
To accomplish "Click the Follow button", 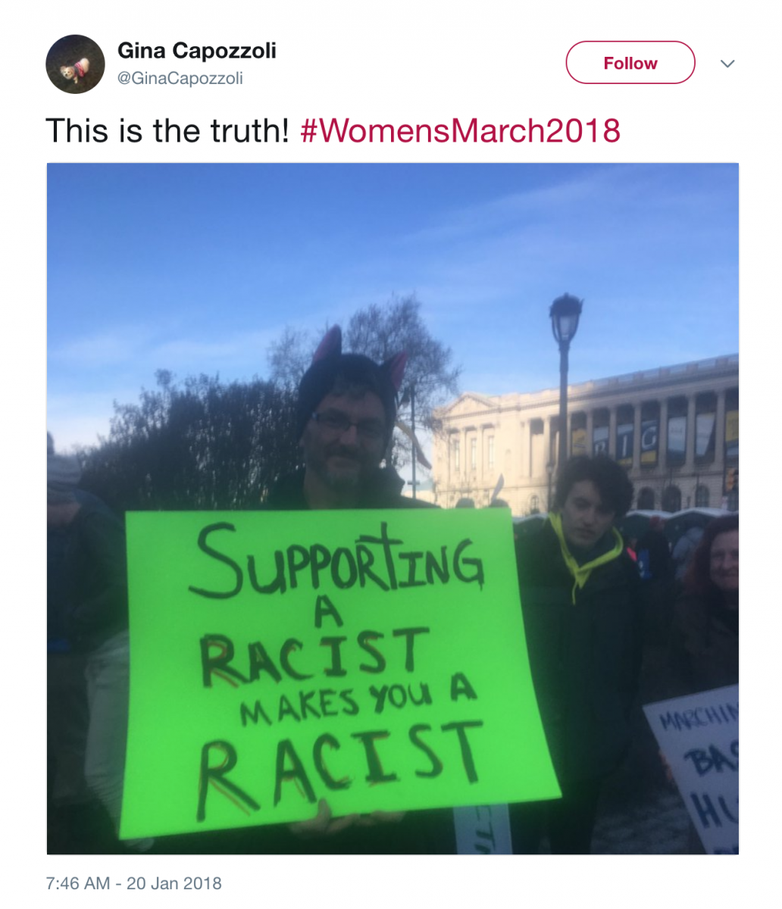I will click(630, 63).
